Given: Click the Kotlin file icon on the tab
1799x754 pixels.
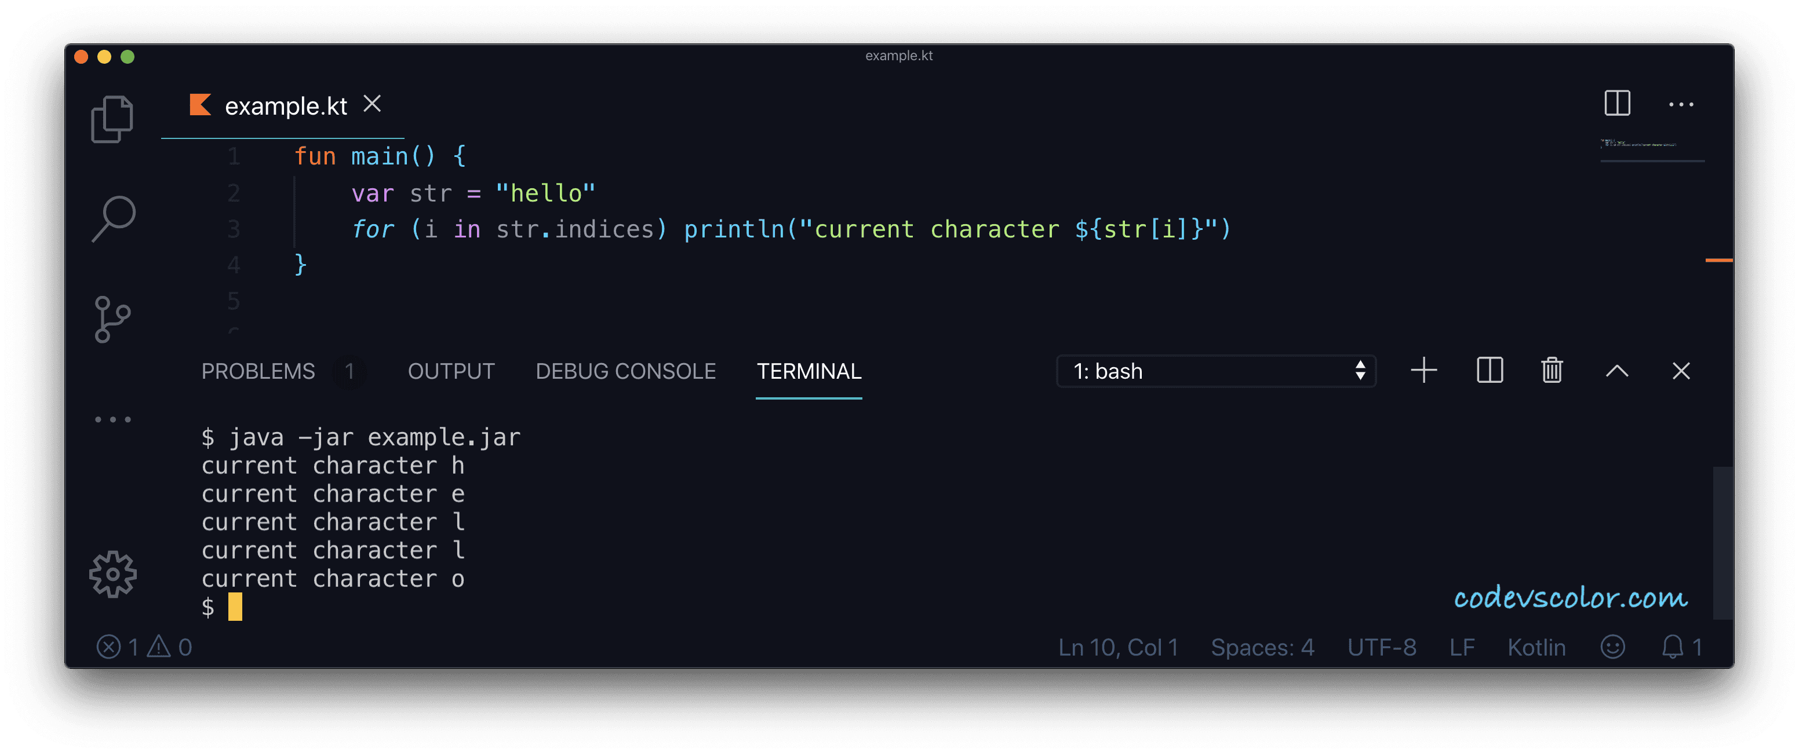Looking at the screenshot, I should 201,105.
